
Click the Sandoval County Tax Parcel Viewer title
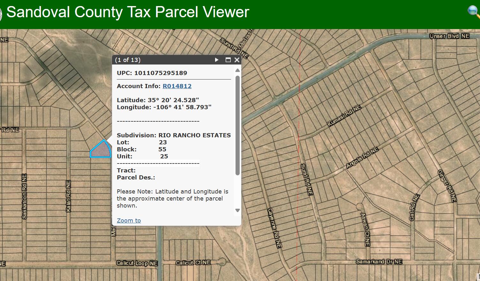coord(128,12)
